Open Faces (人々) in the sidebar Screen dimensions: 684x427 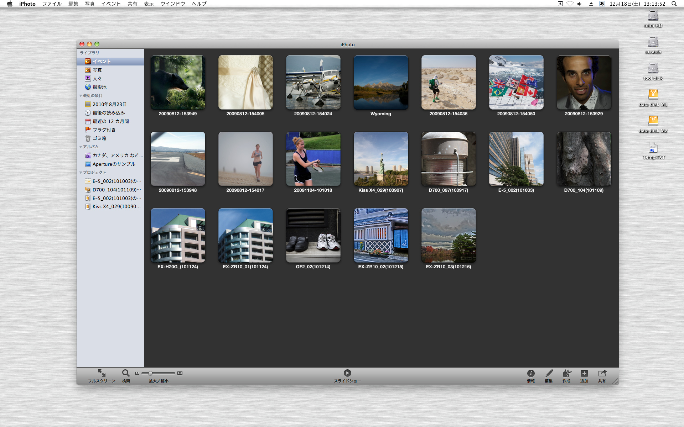tap(97, 79)
